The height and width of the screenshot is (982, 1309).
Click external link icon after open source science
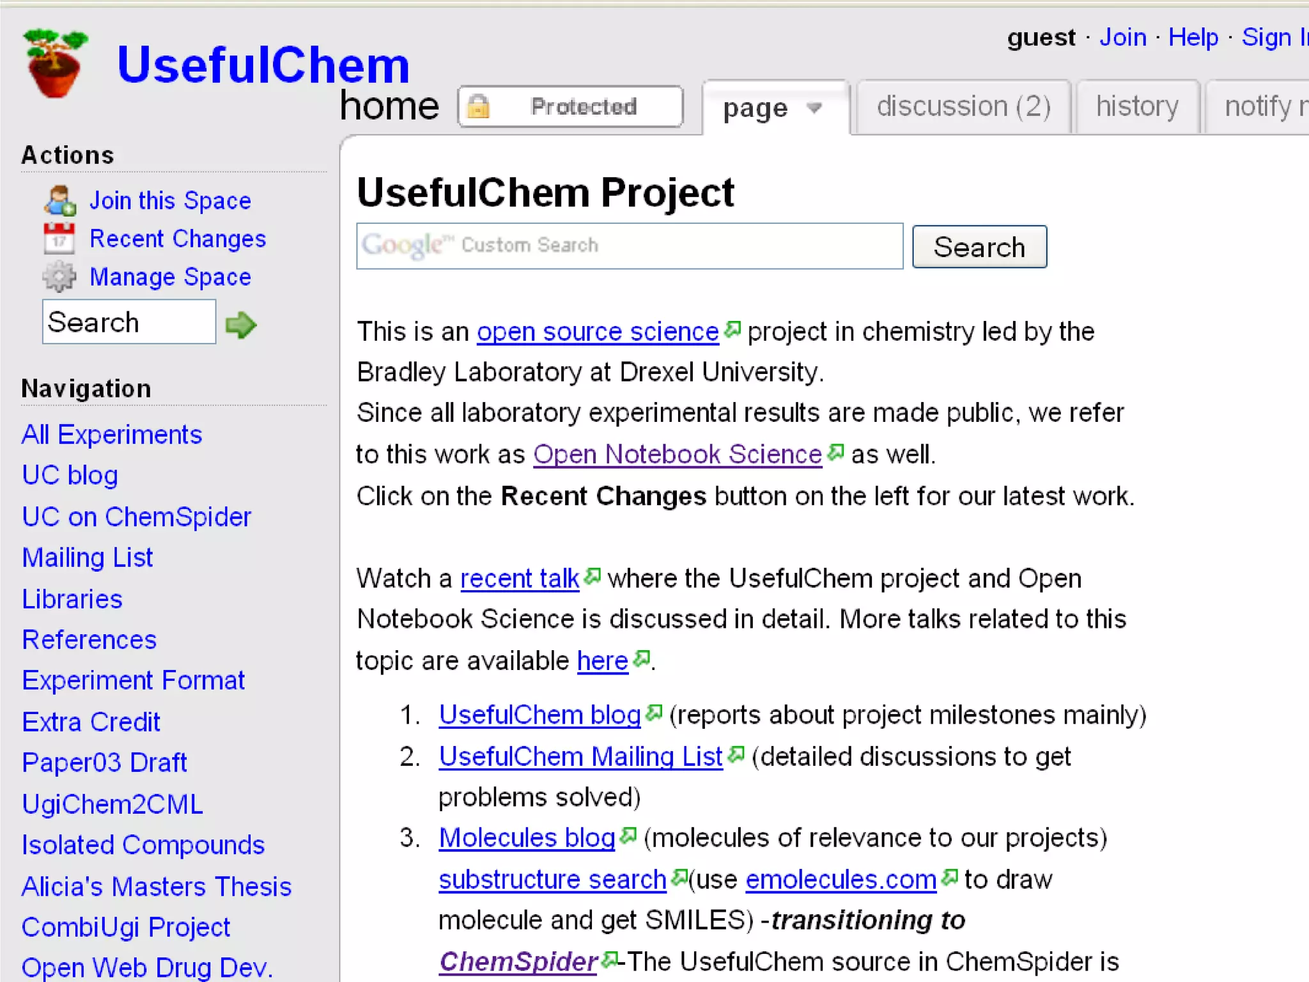click(x=732, y=330)
